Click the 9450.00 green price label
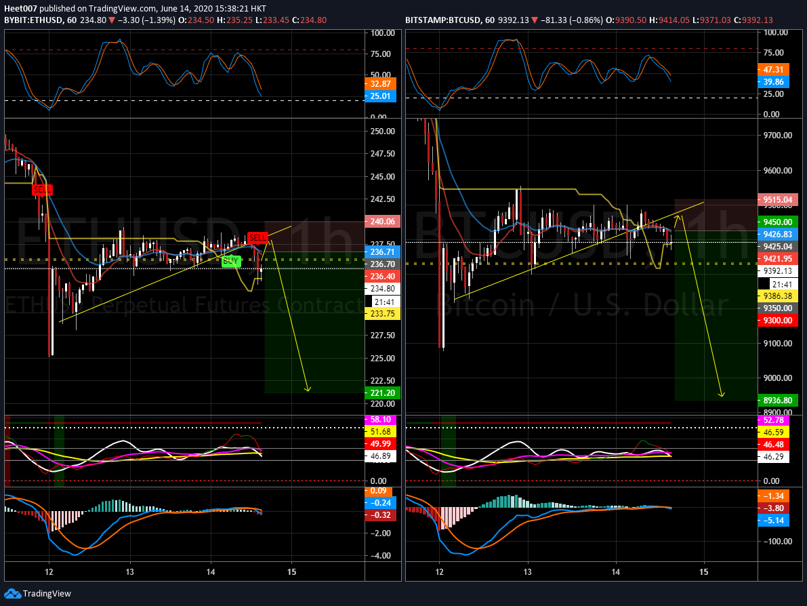This screenshot has height=606, width=807. click(778, 222)
